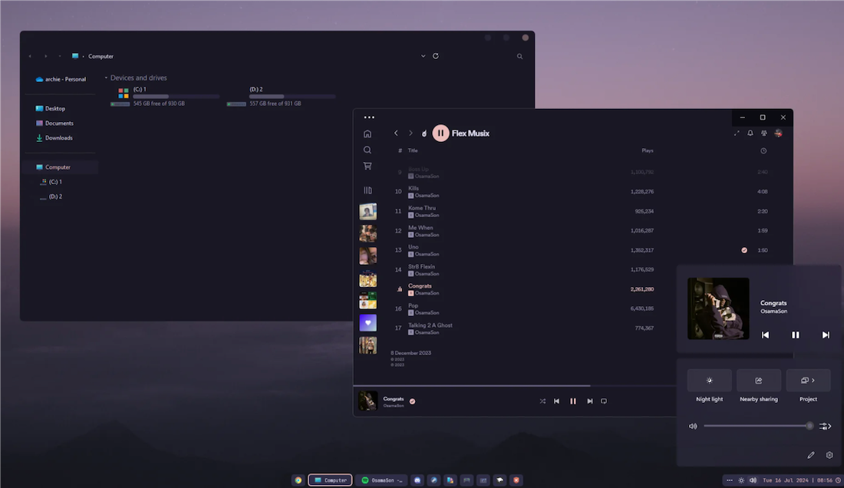Sort tracks using the duration clock icon

pos(763,150)
